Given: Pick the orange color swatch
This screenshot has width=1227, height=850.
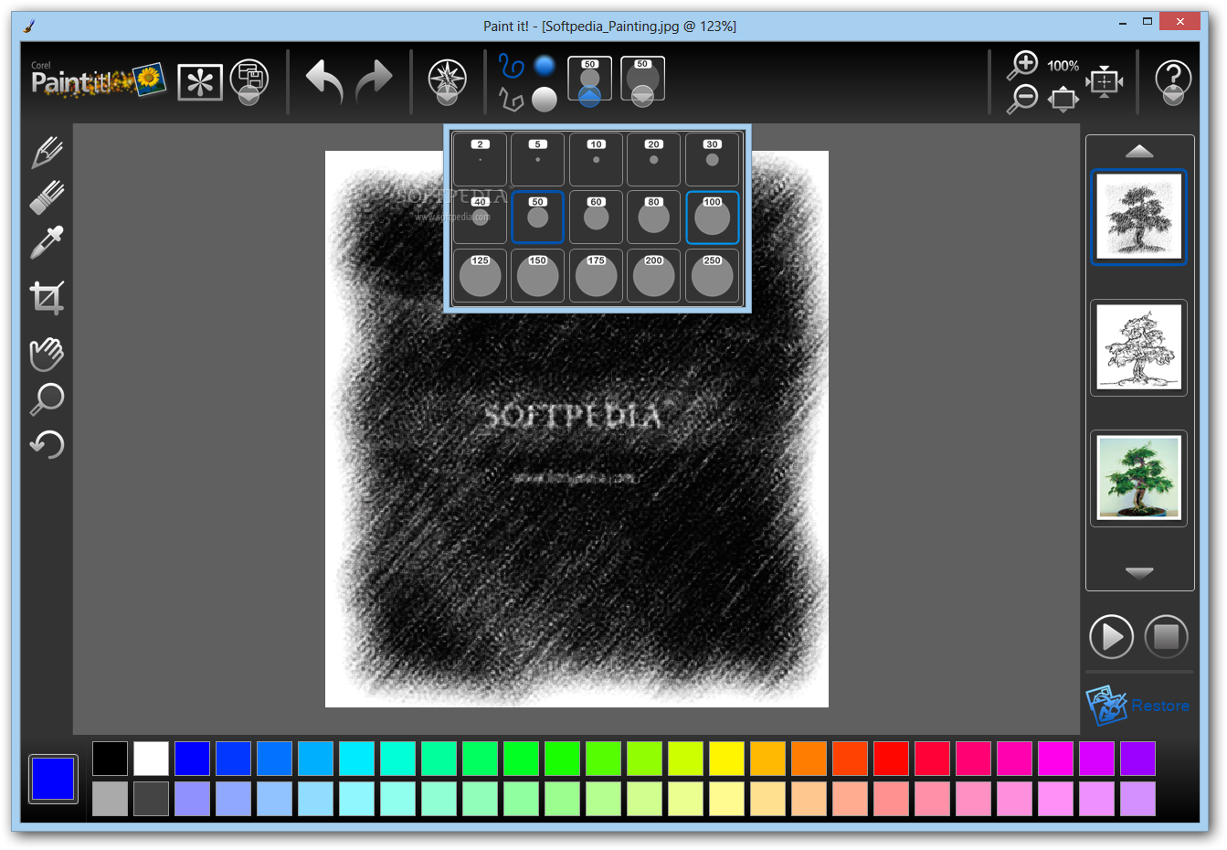Looking at the screenshot, I should coord(809,759).
